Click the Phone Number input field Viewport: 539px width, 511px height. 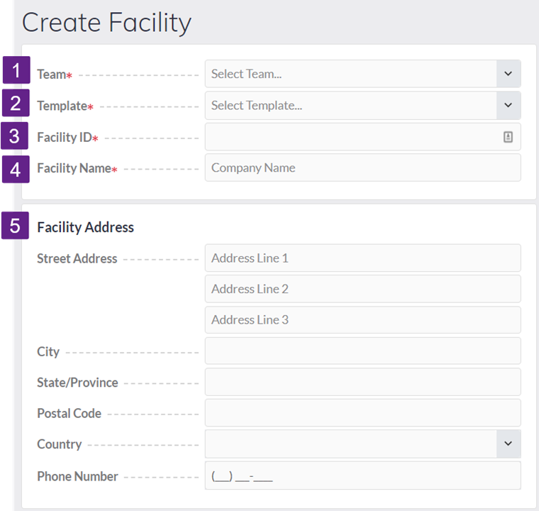(x=362, y=476)
